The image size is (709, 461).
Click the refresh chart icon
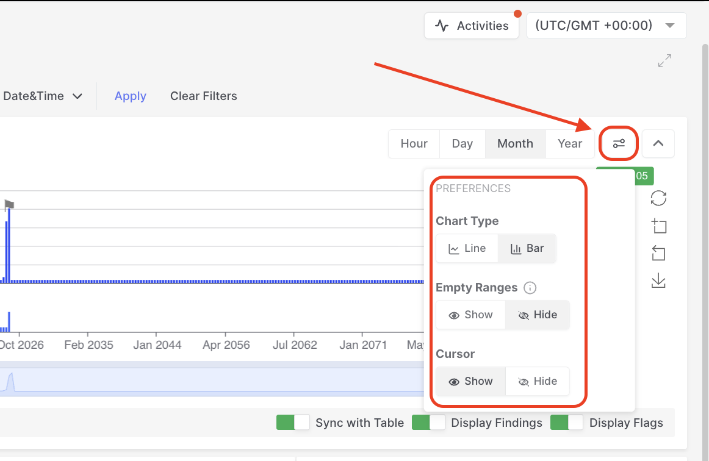[658, 198]
